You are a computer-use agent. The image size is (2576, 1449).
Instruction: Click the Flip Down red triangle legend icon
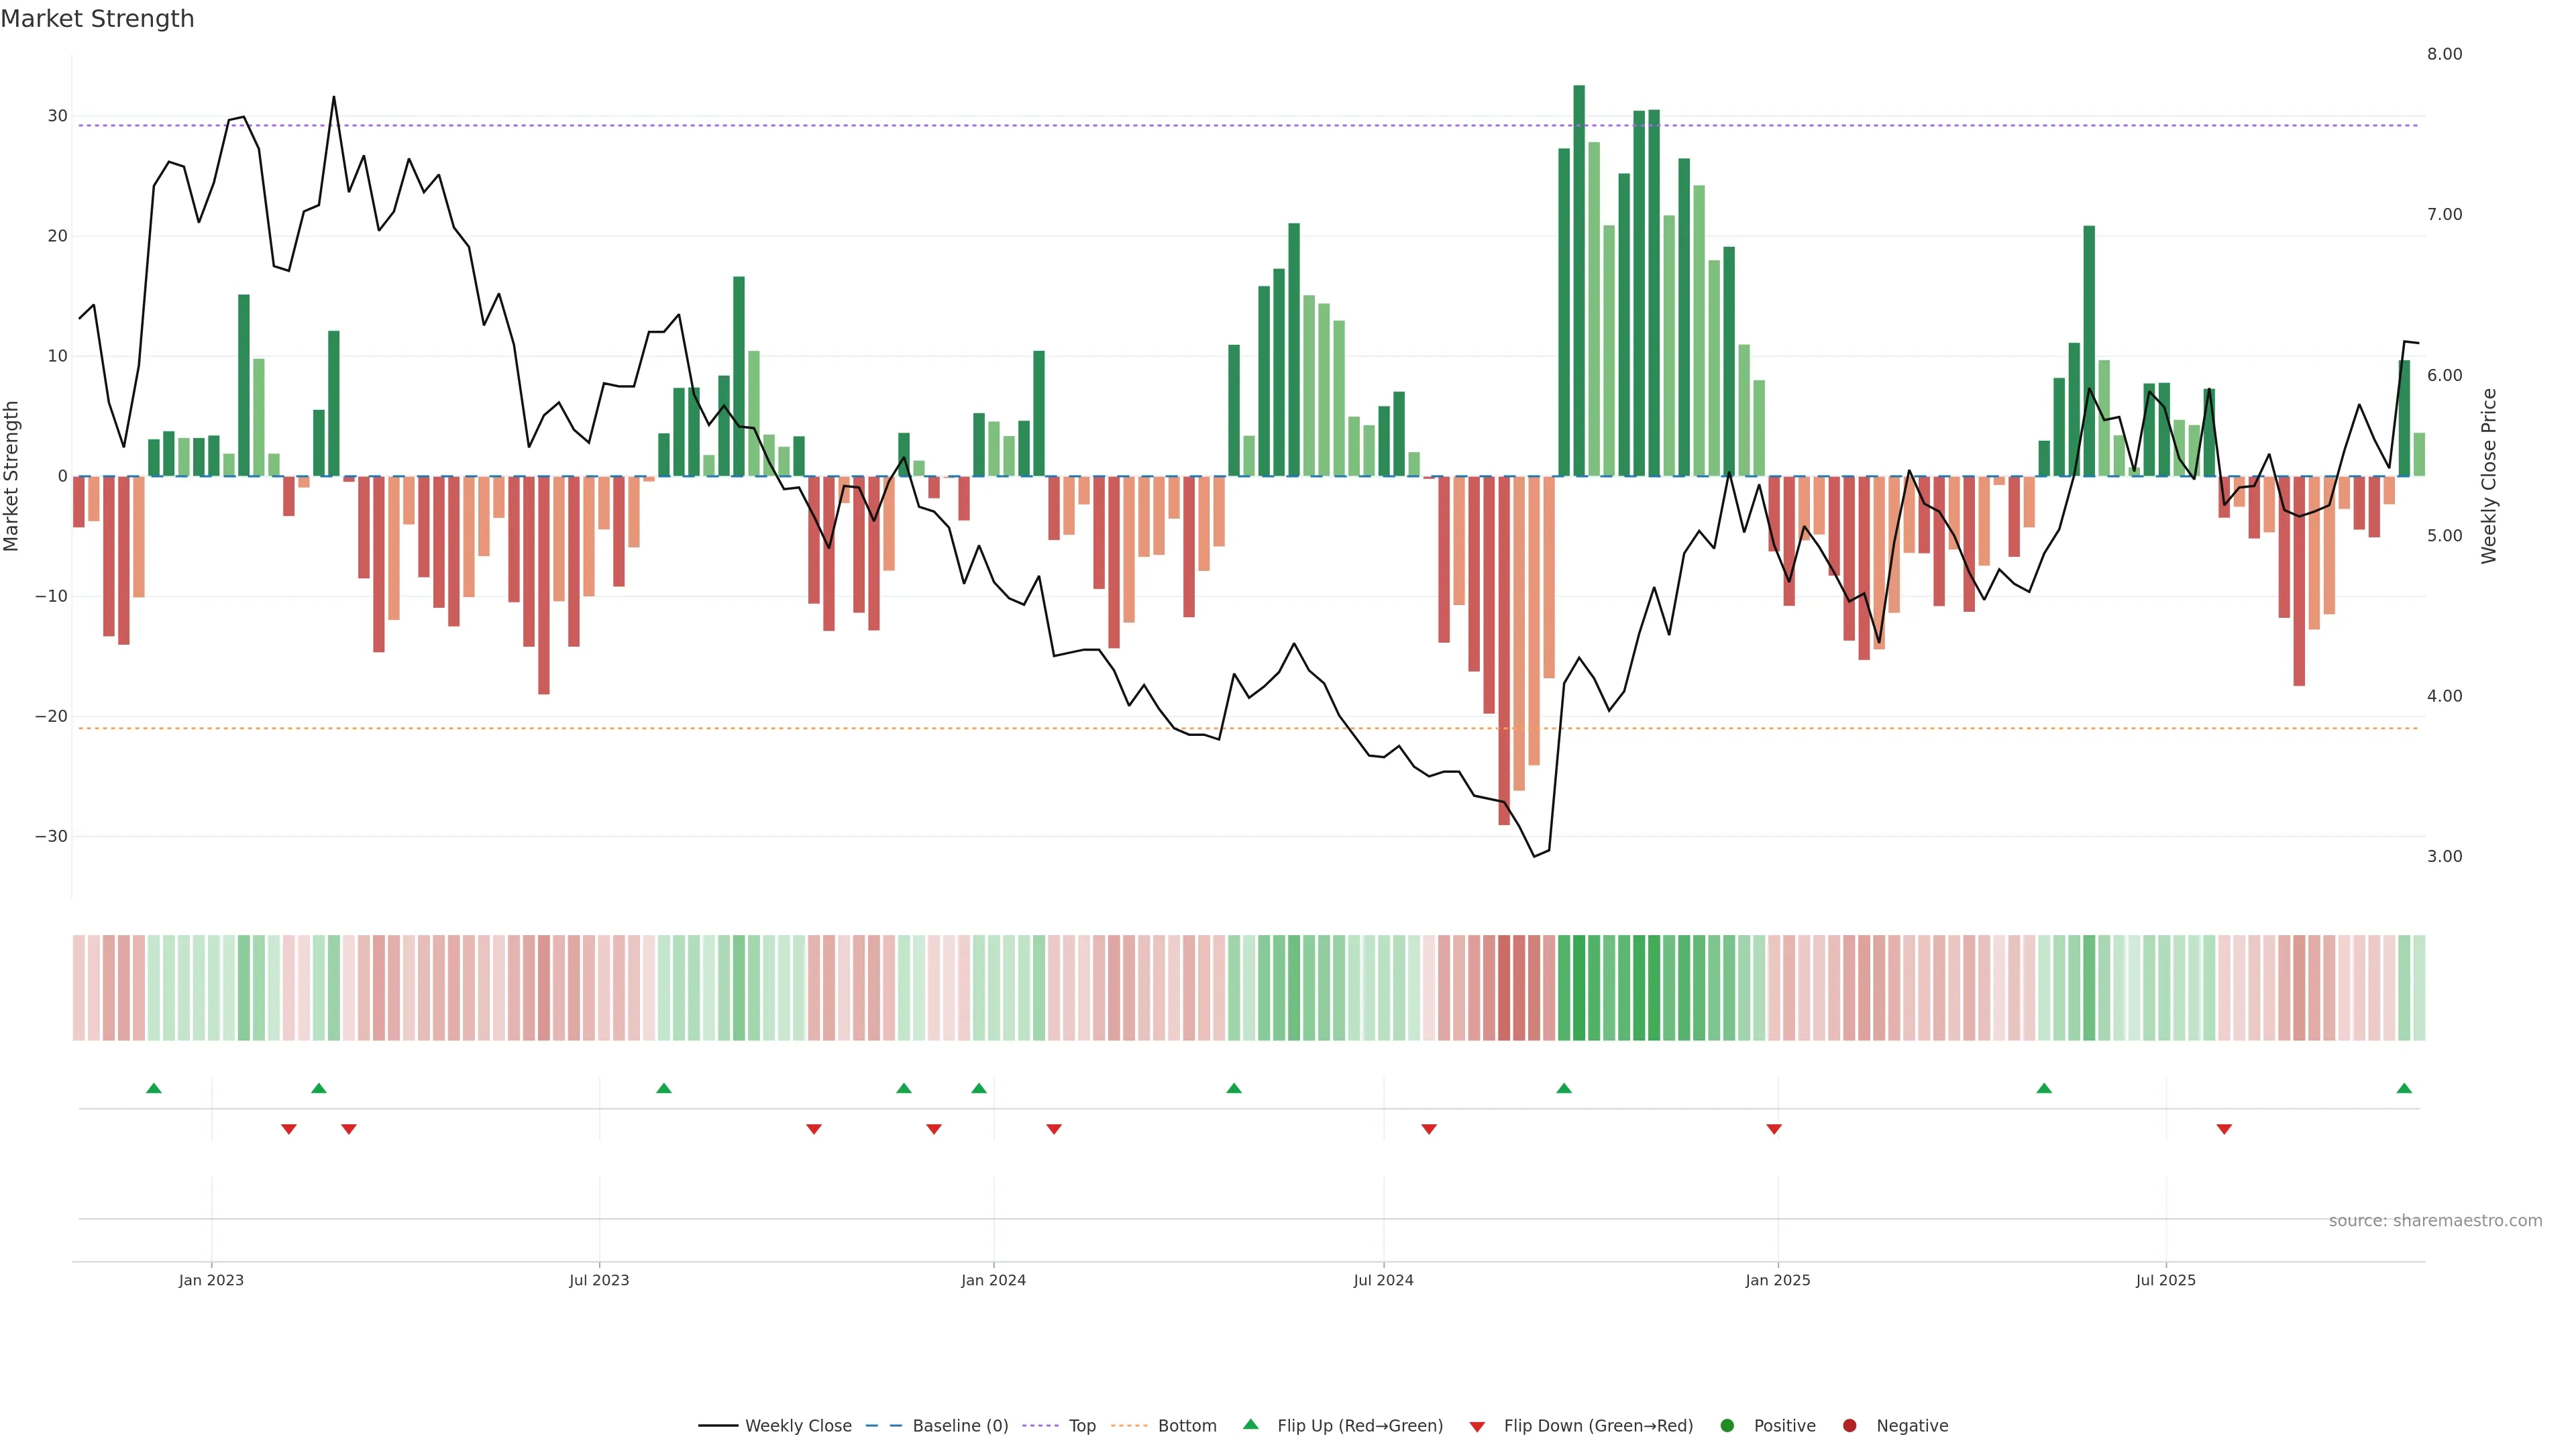coord(1477,1427)
